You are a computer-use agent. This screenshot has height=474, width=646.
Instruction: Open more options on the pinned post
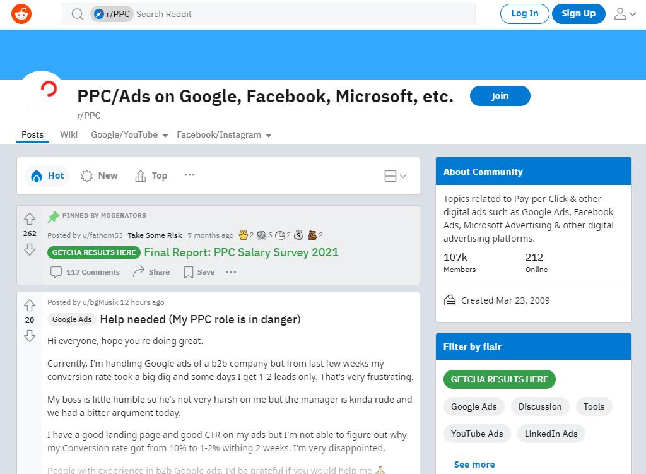(231, 272)
